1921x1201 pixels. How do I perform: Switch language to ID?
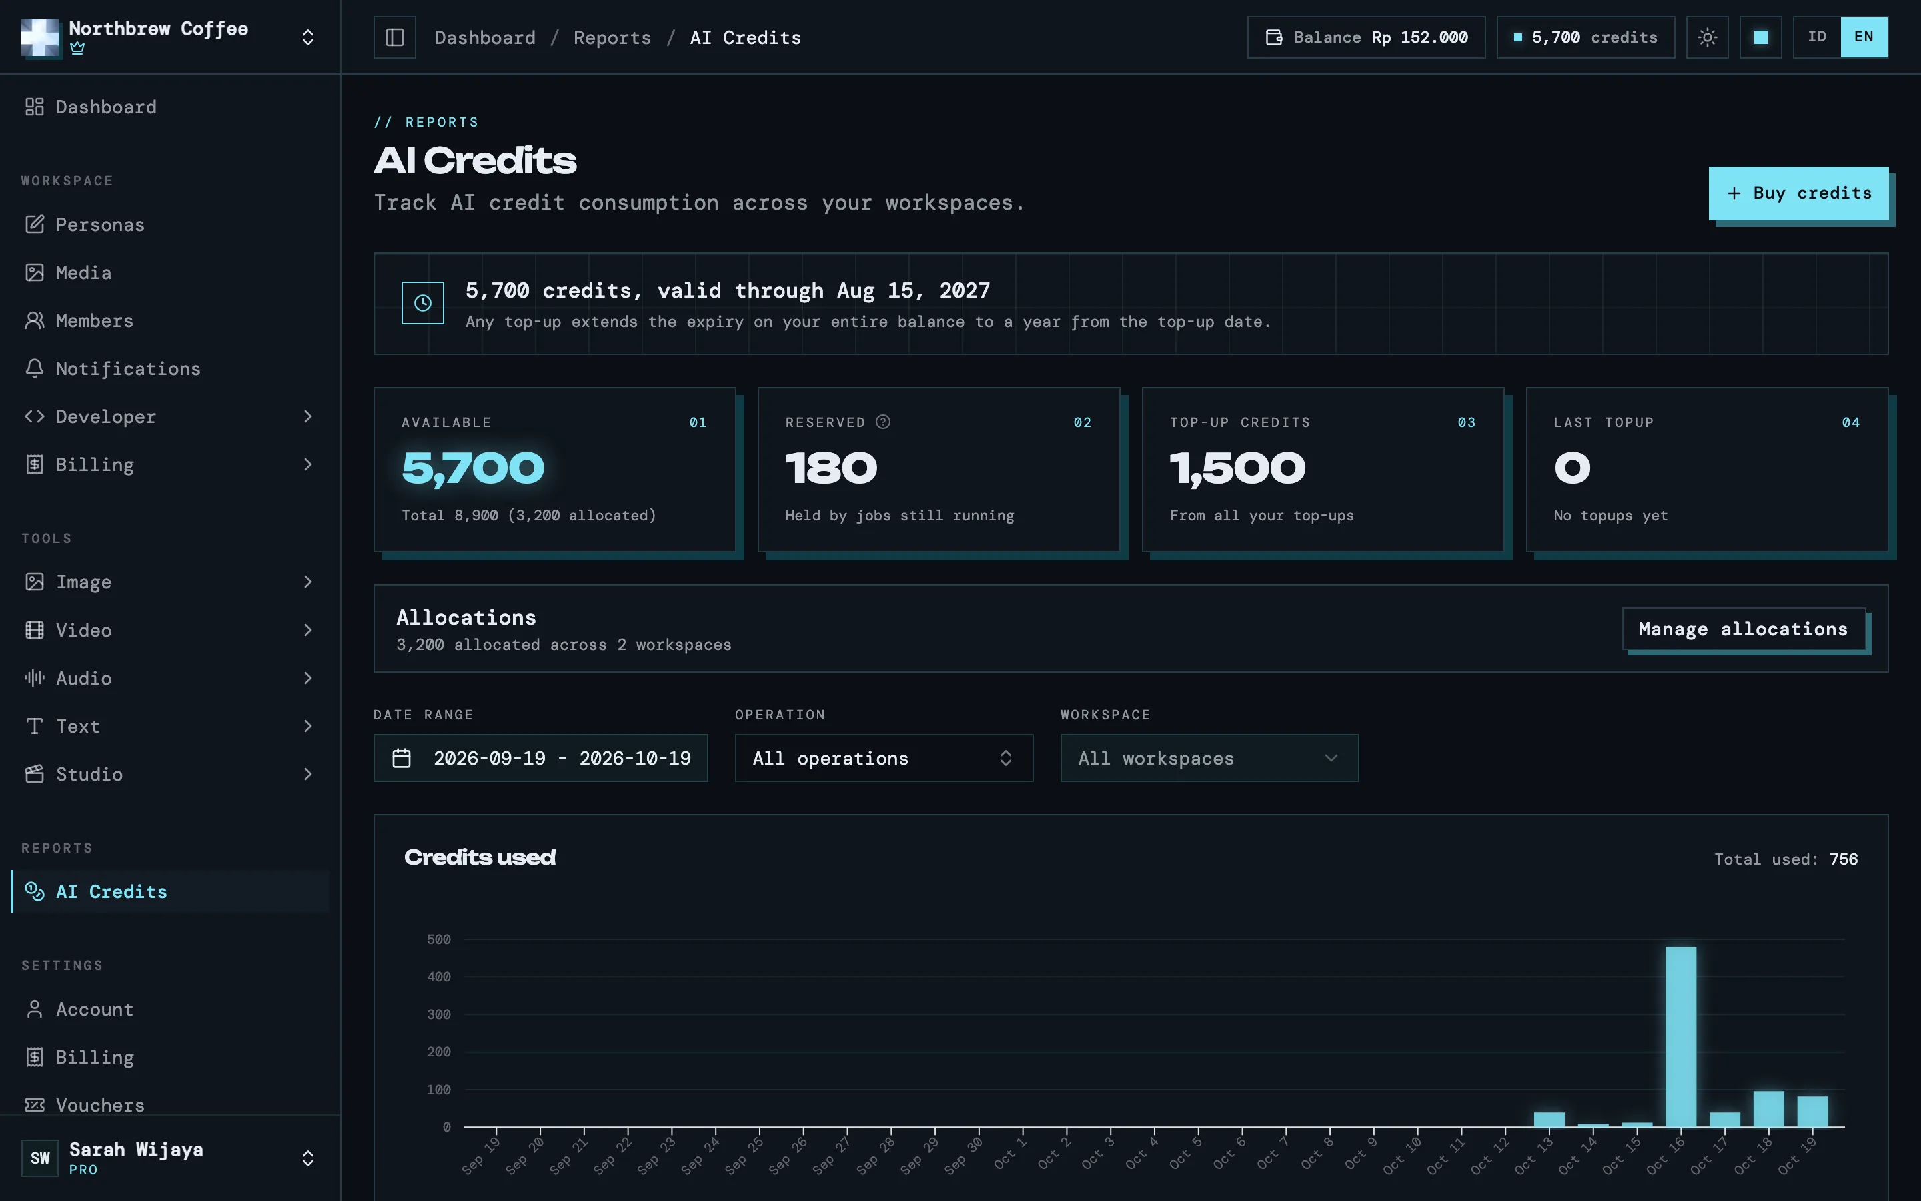click(x=1817, y=37)
